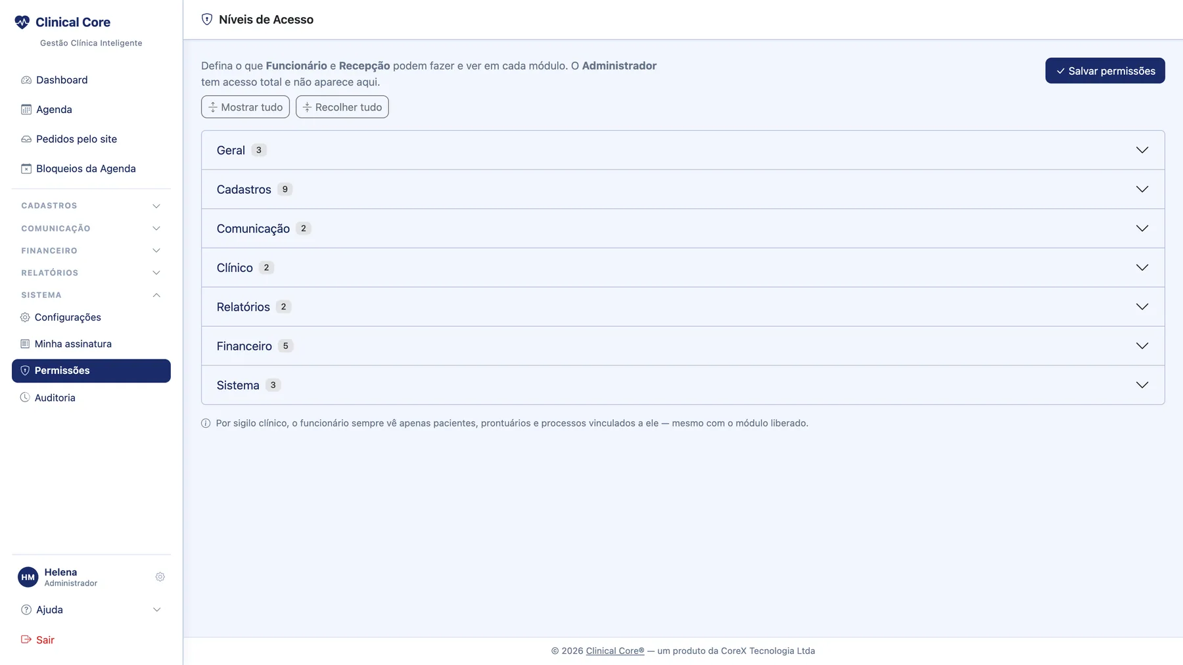Expand the COMUNICAÇÃO sidebar group
Screen dimensions: 1183x665
click(x=91, y=229)
